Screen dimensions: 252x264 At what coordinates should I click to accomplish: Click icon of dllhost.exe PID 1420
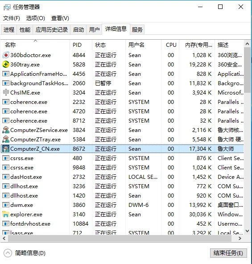click(x=6, y=196)
